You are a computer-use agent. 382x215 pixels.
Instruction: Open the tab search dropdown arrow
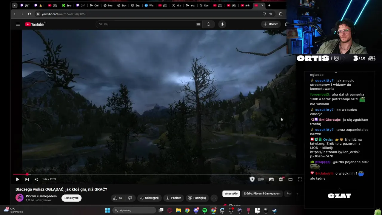pyautogui.click(x=15, y=5)
